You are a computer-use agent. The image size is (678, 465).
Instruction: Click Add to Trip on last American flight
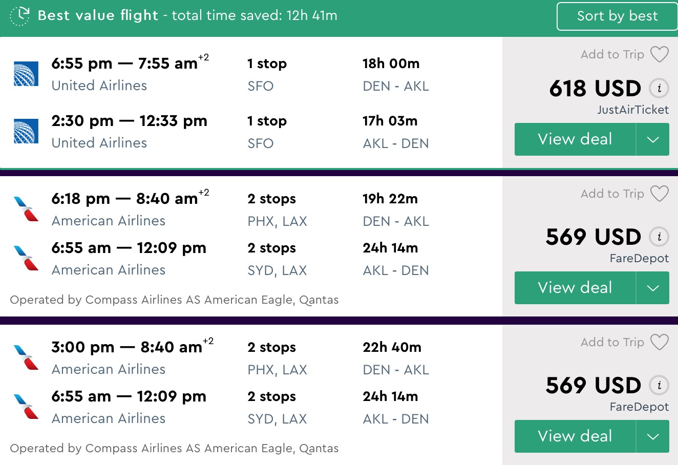pyautogui.click(x=612, y=342)
